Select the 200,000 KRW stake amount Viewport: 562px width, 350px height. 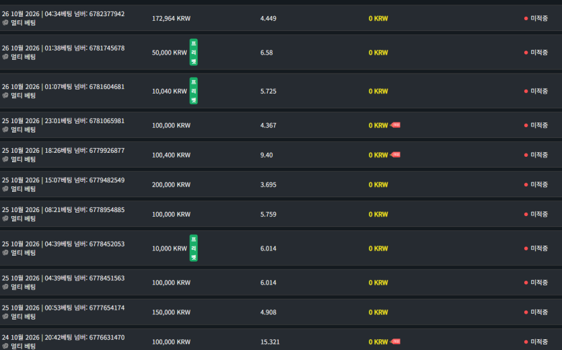[x=172, y=184]
